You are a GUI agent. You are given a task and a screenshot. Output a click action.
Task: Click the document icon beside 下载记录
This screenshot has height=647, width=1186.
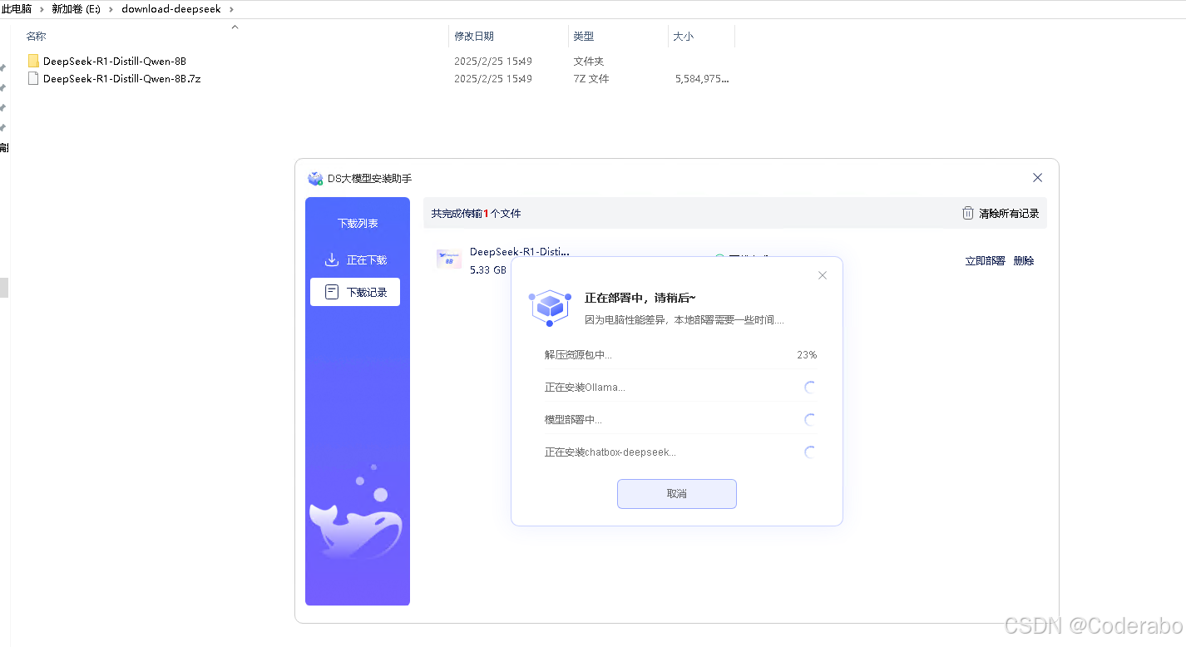332,292
